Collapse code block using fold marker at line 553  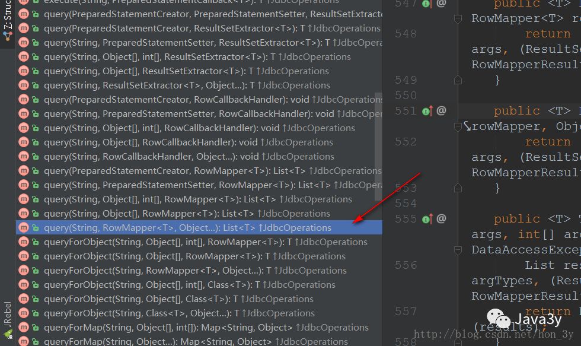tap(458, 188)
